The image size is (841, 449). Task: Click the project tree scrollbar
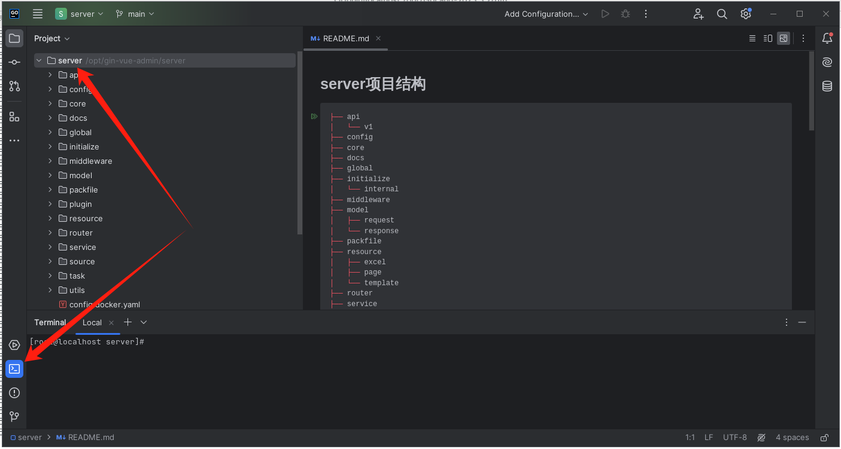pos(300,143)
